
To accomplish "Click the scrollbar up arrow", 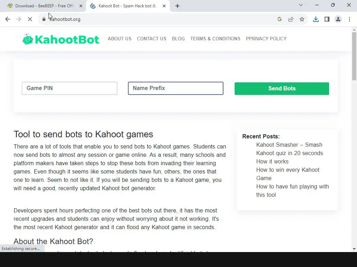I will pyautogui.click(x=354, y=30).
